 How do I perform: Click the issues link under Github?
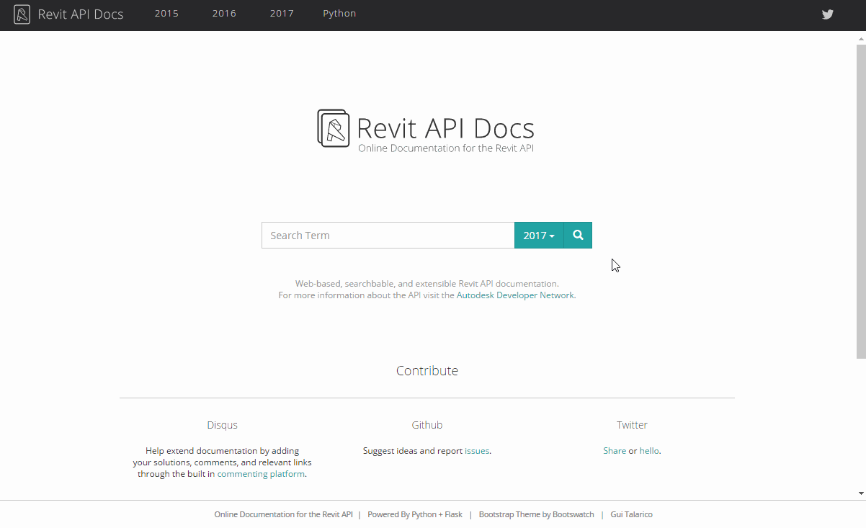(476, 450)
